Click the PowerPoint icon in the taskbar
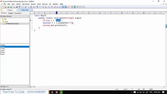 tap(57, 92)
